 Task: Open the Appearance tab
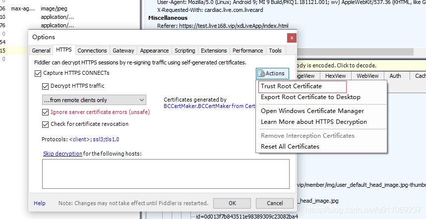(154, 51)
